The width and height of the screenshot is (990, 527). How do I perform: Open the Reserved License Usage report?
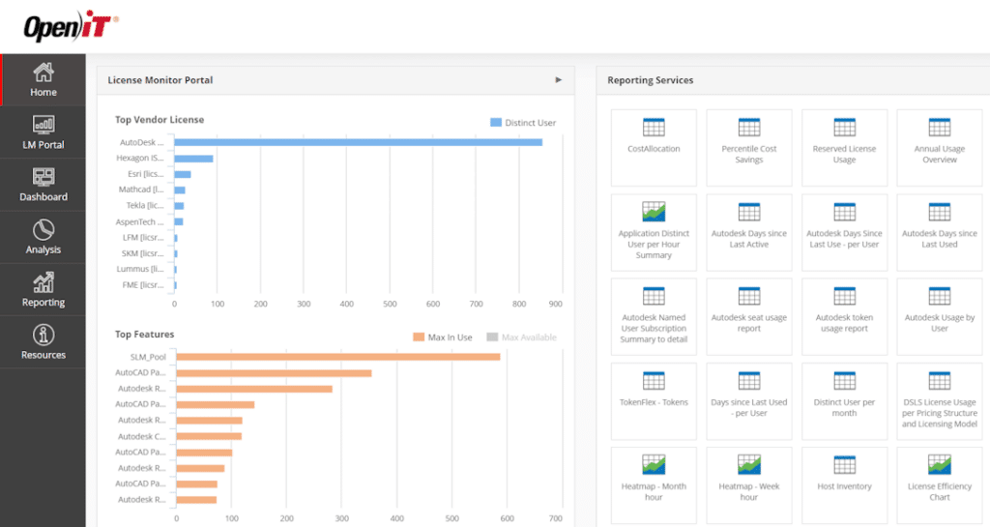pyautogui.click(x=844, y=148)
